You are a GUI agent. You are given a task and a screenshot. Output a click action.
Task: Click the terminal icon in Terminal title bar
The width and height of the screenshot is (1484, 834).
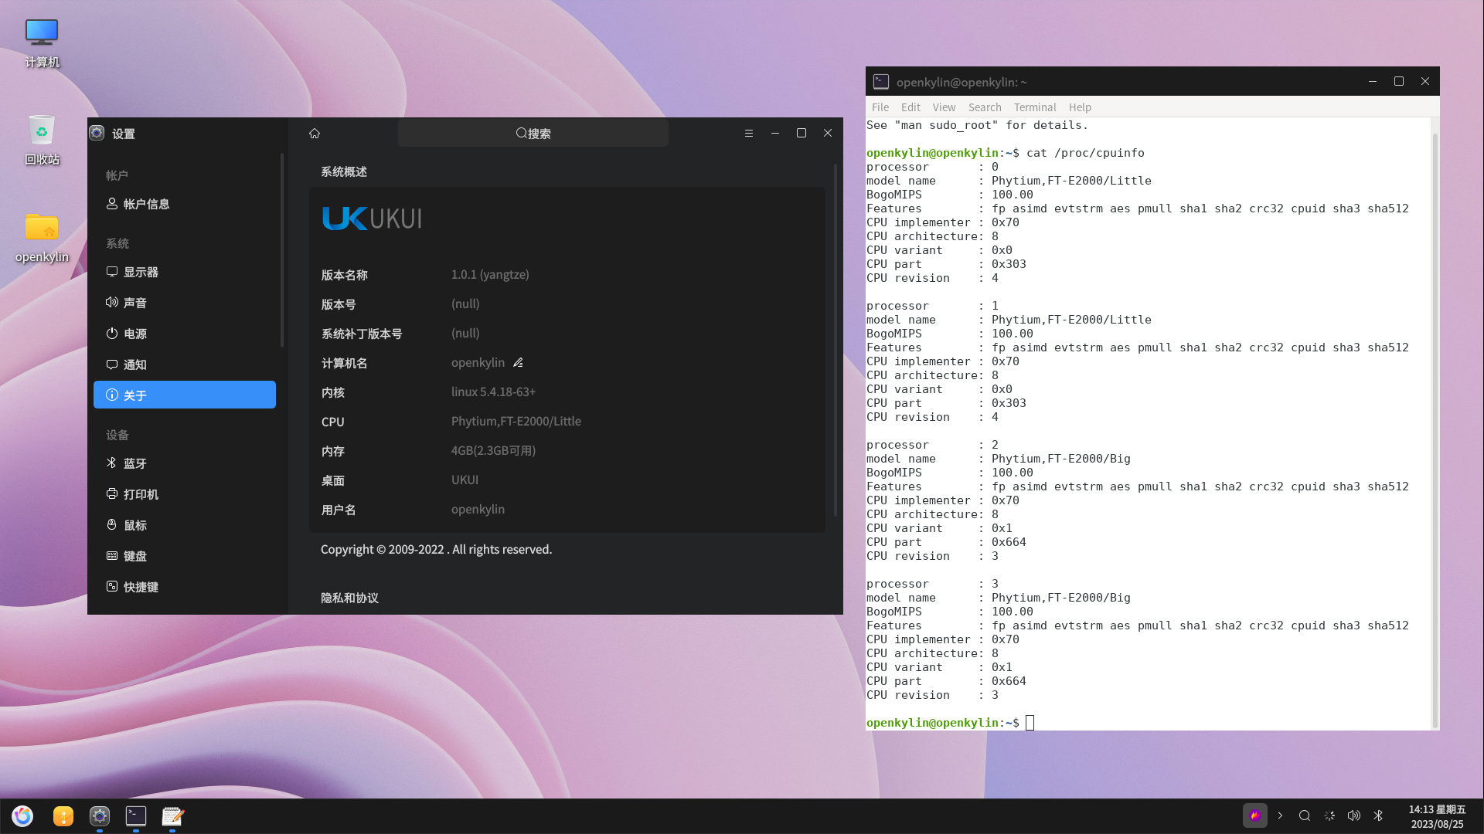(881, 82)
